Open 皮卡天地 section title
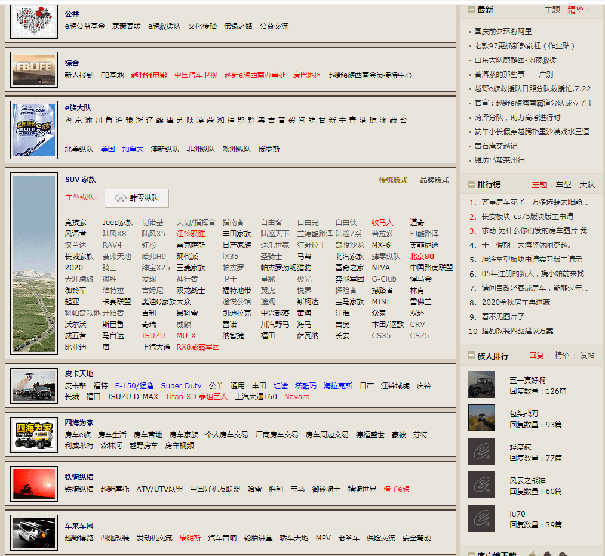Screen dimensions: 605x556 coord(79,374)
